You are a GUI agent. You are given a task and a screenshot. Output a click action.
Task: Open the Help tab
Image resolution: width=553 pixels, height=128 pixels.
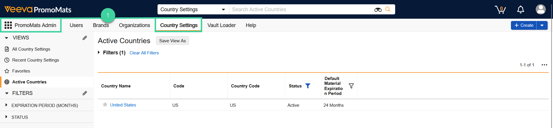pos(251,25)
